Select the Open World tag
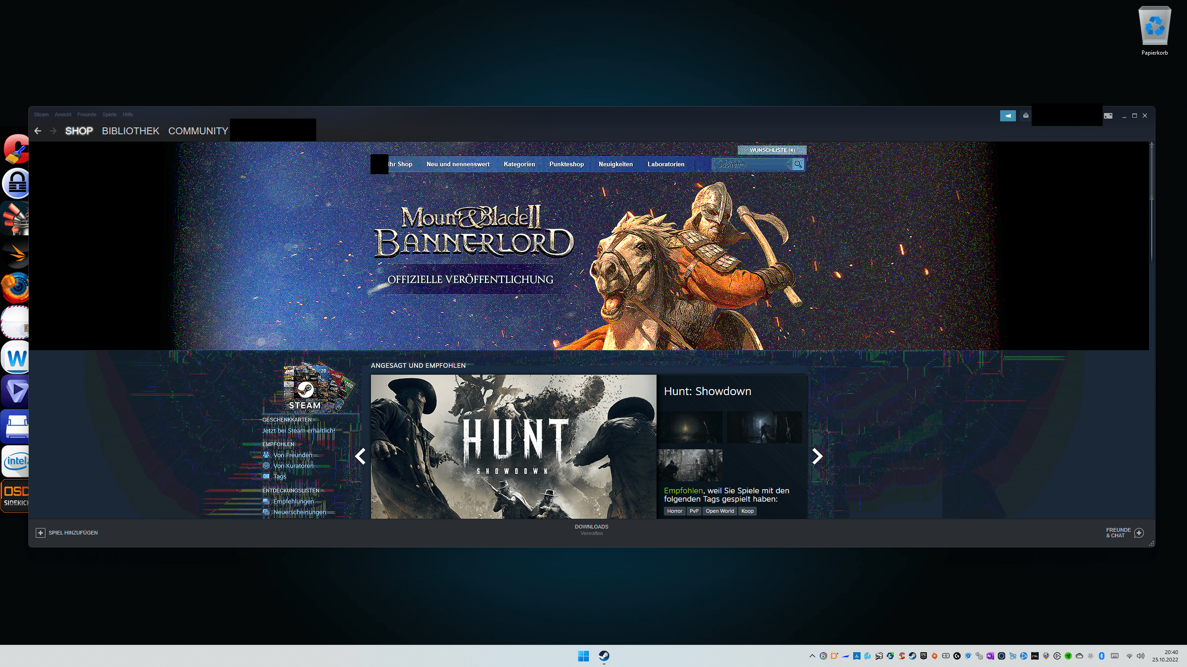Image resolution: width=1187 pixels, height=667 pixels. coord(720,511)
